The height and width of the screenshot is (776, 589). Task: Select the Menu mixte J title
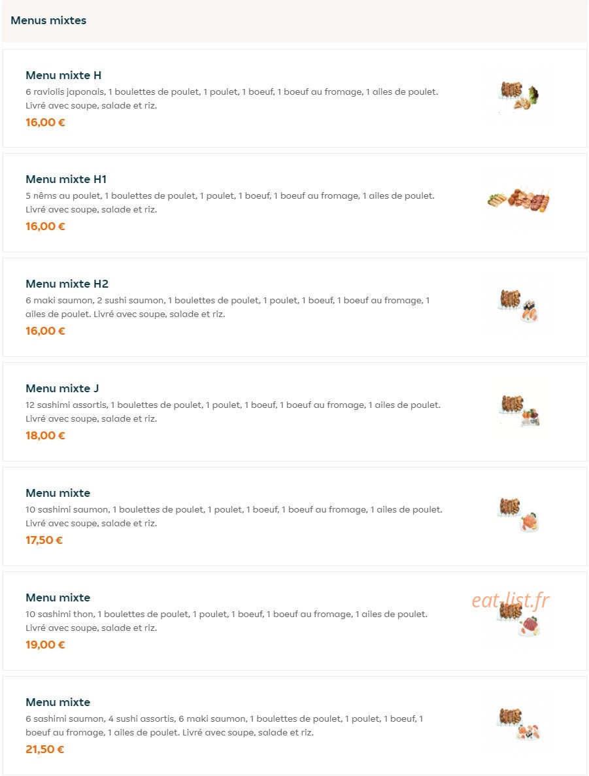[62, 388]
